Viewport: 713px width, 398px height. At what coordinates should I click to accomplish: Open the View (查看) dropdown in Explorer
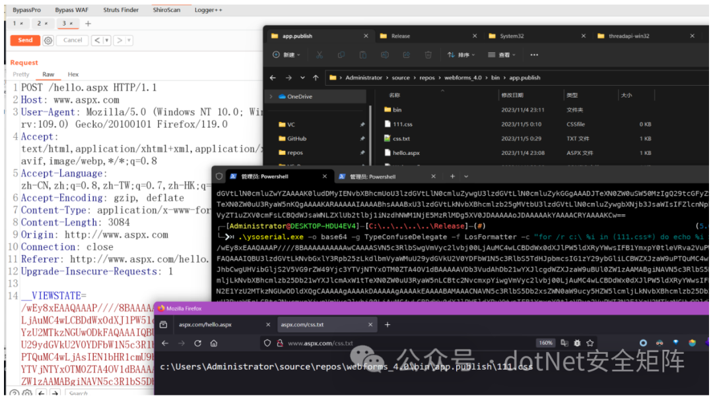(502, 55)
